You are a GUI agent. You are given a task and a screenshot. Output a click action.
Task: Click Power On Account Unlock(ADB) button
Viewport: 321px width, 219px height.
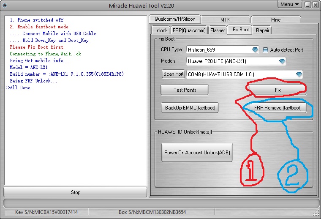[197, 153]
